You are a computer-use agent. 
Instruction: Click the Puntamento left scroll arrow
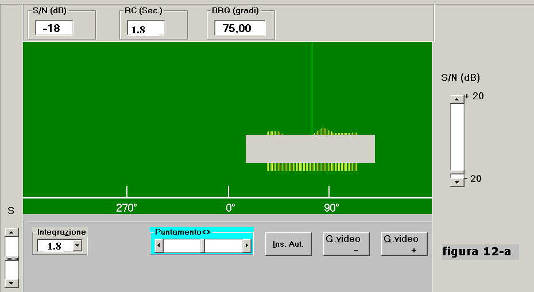[x=158, y=246]
